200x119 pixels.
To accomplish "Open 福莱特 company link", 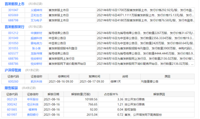I will coord(32,110).
